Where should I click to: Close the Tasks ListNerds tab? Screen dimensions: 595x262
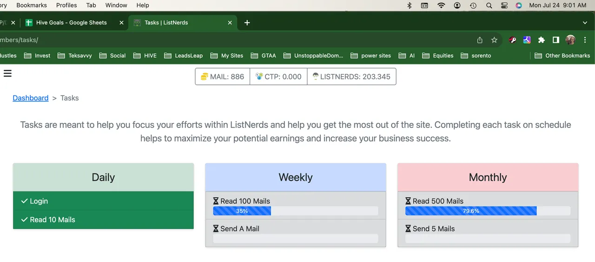(231, 23)
